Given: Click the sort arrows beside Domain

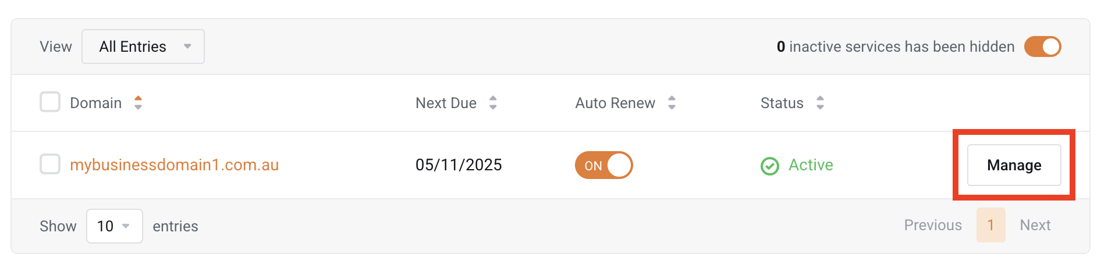Looking at the screenshot, I should (x=138, y=103).
